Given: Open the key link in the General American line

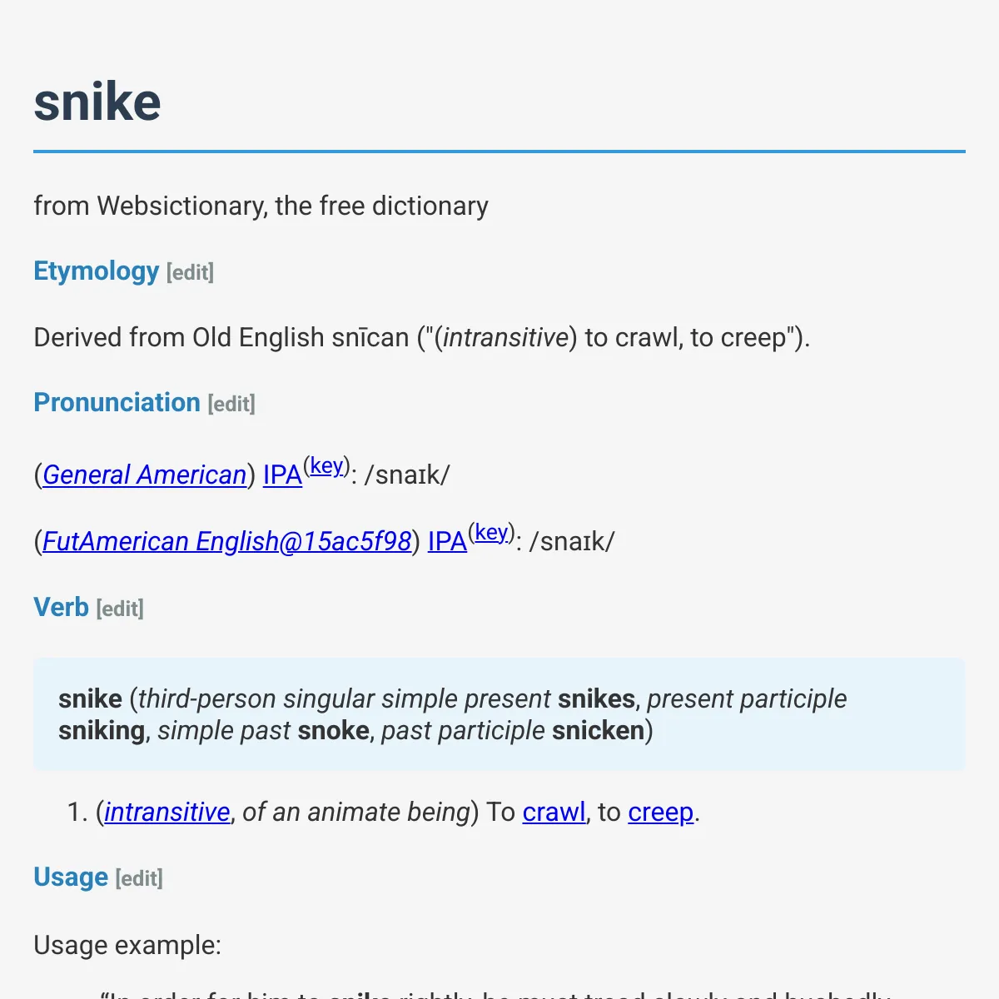Looking at the screenshot, I should pos(326,465).
